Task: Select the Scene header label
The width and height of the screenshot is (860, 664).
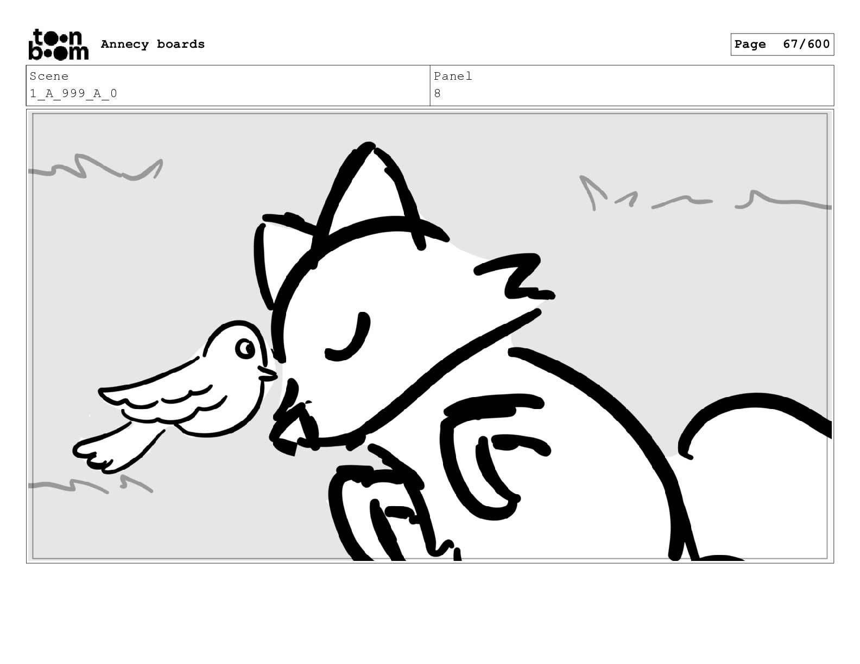Action: pos(49,76)
